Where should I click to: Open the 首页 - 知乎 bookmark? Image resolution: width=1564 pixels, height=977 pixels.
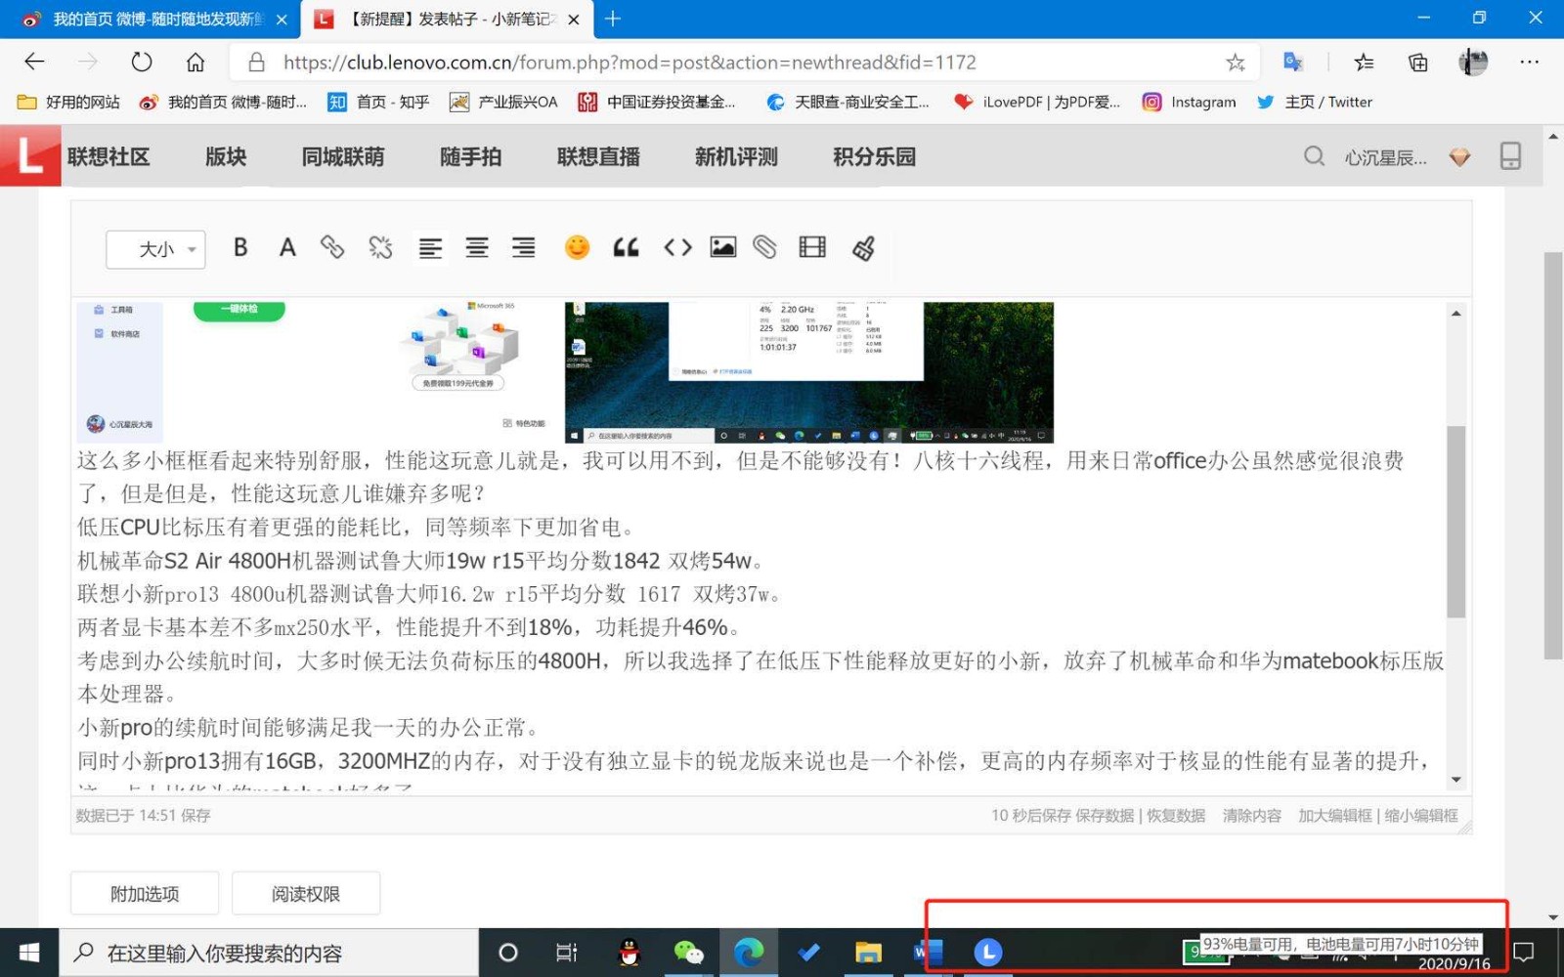[x=378, y=102]
